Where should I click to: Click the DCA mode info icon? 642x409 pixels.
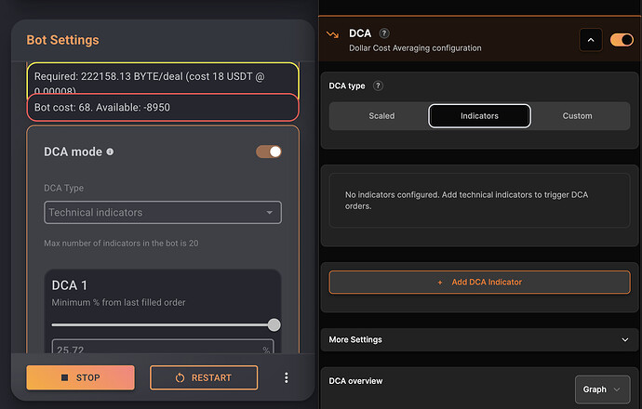pos(110,152)
